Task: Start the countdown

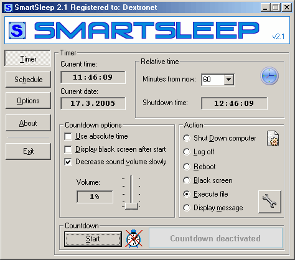Action: point(93,239)
